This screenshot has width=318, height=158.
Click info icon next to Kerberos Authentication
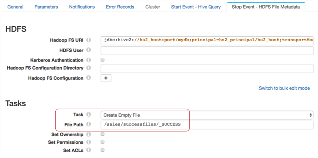tap(89, 60)
